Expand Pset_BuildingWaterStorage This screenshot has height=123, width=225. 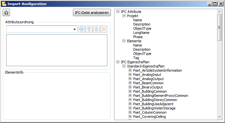coord(130,108)
